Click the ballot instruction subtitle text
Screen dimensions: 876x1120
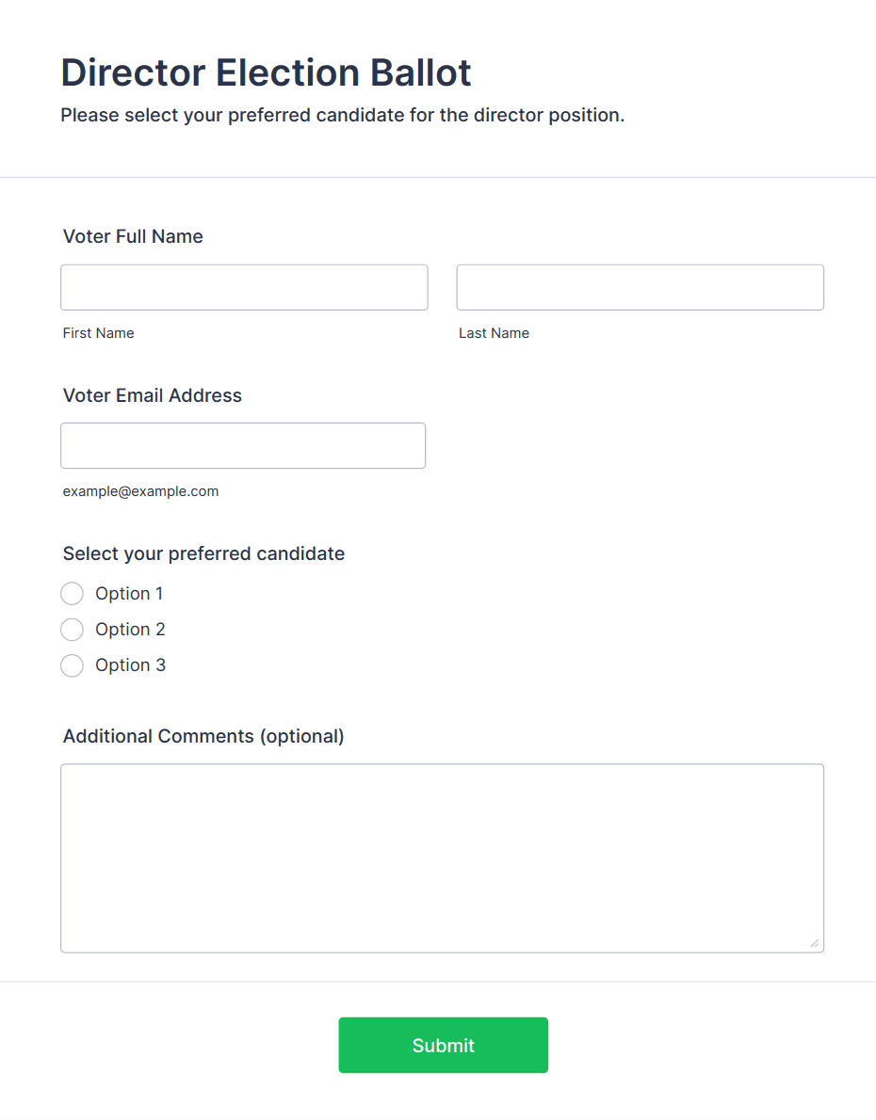[x=342, y=116]
